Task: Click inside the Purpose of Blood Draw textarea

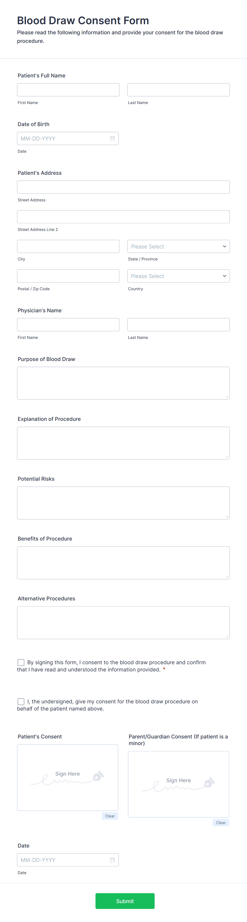Action: (x=123, y=383)
